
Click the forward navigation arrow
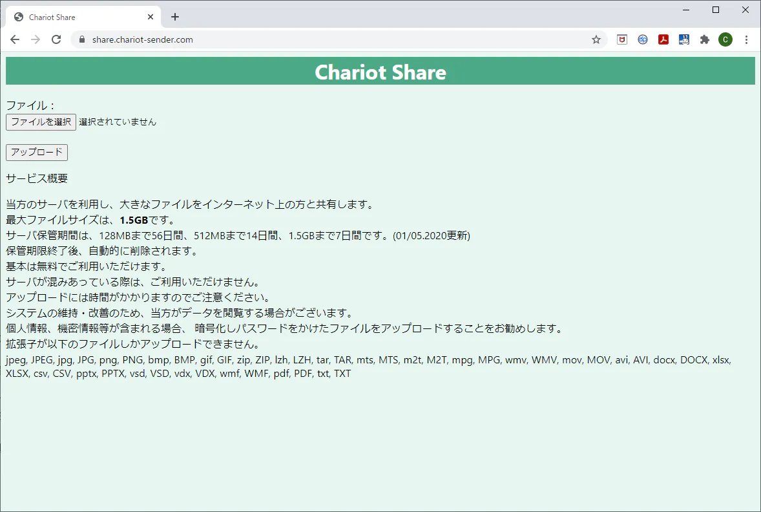click(x=36, y=39)
